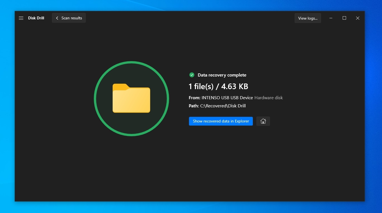The height and width of the screenshot is (213, 382).
Task: Minimize the Disk Drill window
Action: point(331,18)
